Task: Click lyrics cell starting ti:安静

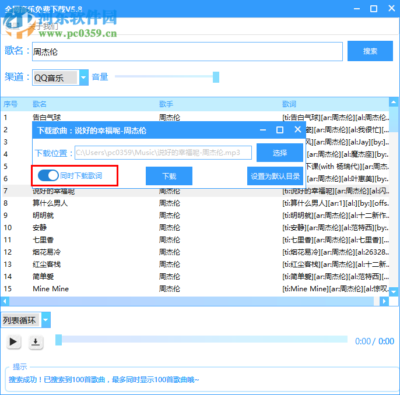Action: (335, 228)
